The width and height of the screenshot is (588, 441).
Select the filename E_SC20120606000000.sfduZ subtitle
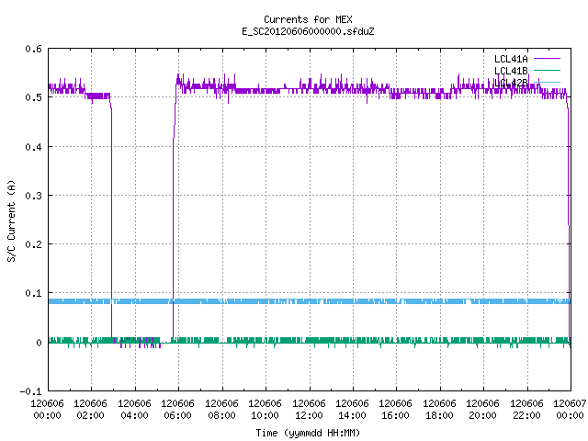(308, 31)
